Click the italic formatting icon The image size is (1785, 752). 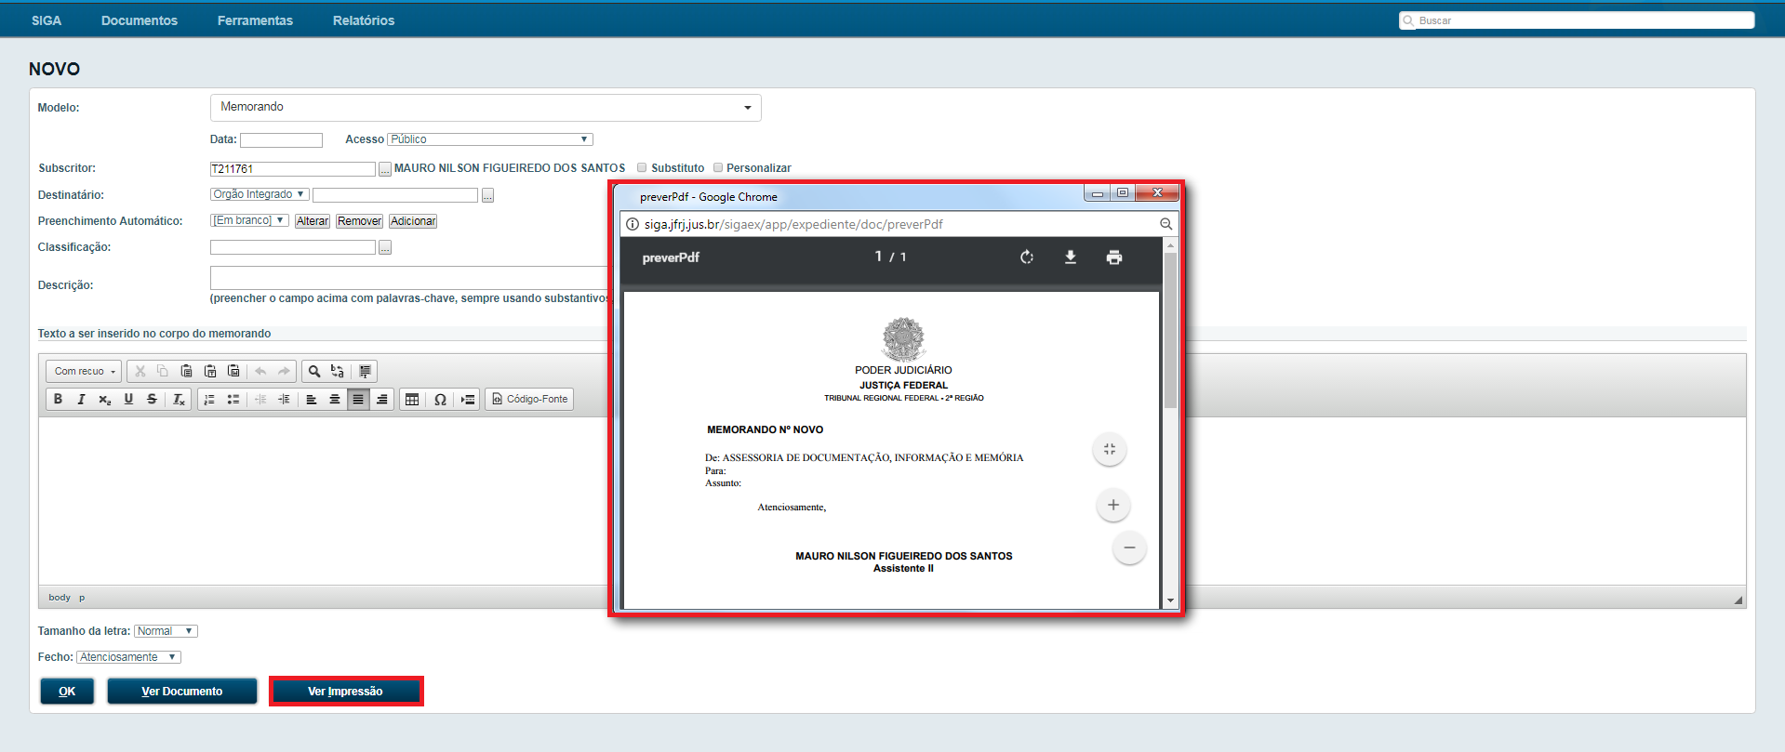(81, 399)
